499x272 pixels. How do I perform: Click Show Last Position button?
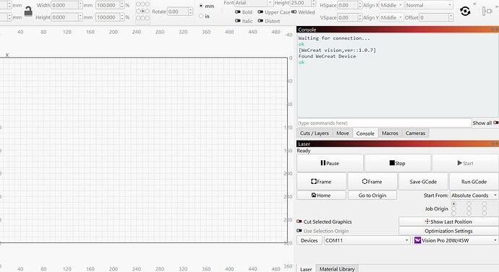point(448,221)
